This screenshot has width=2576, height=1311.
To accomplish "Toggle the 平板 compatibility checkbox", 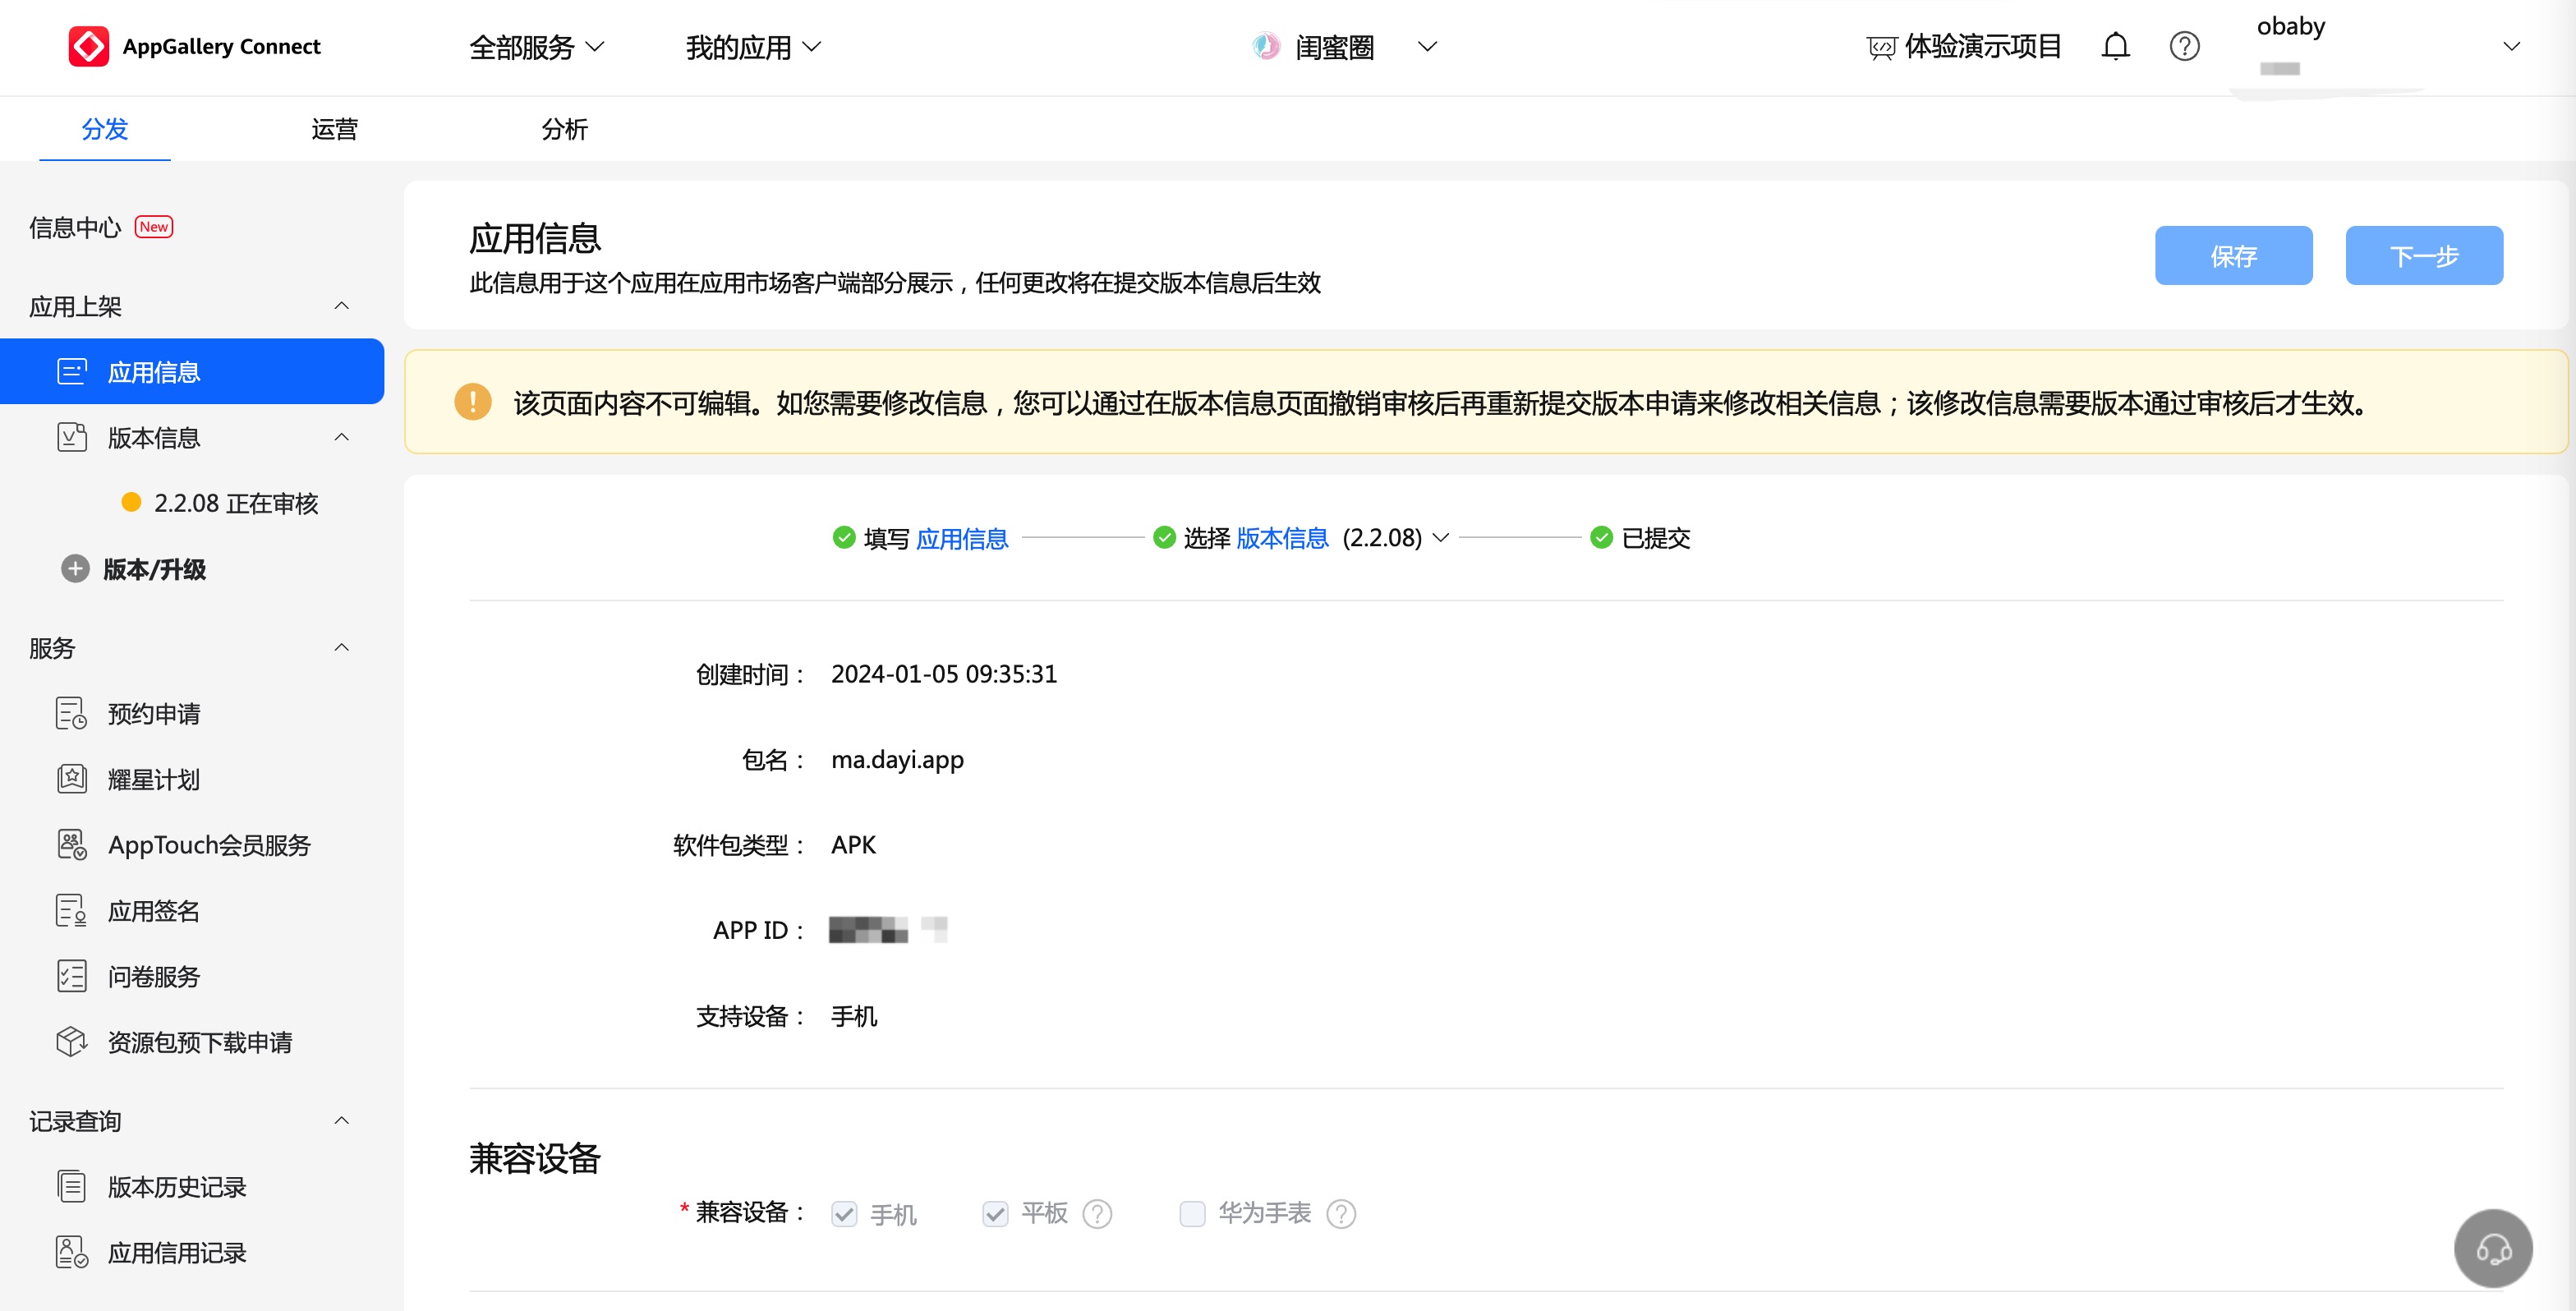I will (995, 1214).
